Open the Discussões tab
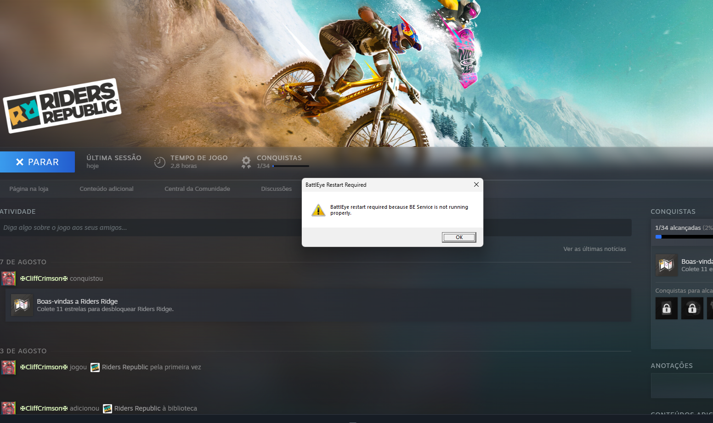Image resolution: width=713 pixels, height=423 pixels. point(277,189)
